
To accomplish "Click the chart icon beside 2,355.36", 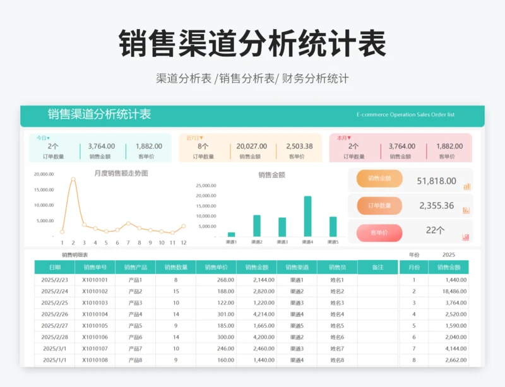I will [466, 210].
